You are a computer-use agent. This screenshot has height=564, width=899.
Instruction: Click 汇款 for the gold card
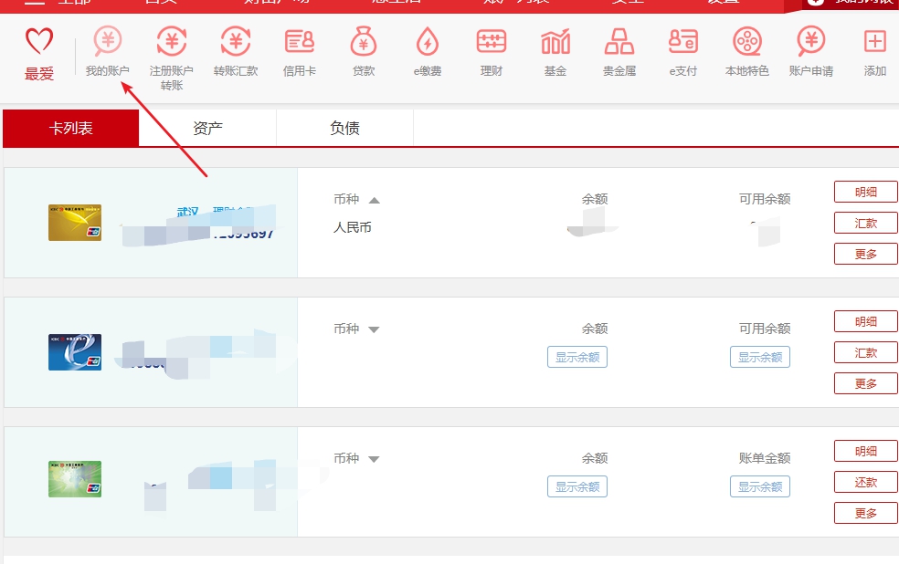coord(866,223)
